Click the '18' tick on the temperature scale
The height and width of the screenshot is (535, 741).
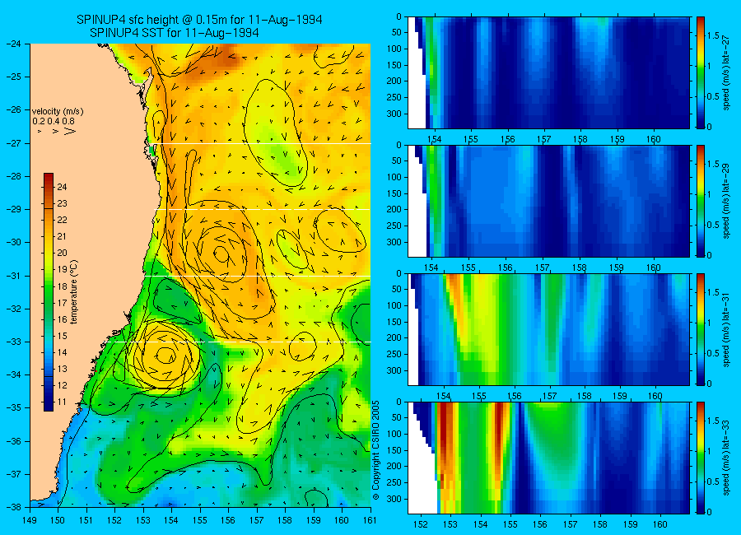(x=62, y=286)
